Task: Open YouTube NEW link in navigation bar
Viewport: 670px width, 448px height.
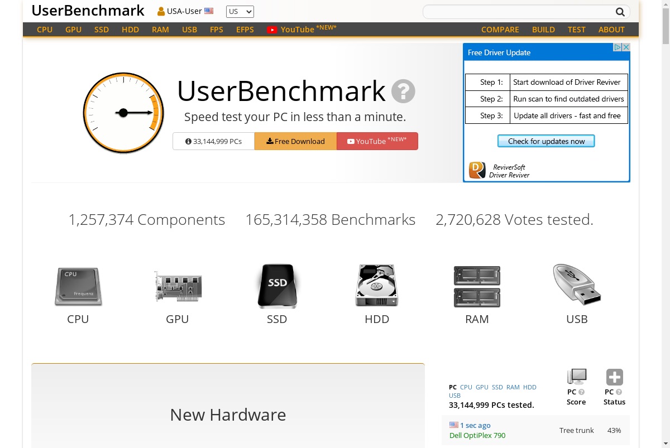Action: (301, 29)
